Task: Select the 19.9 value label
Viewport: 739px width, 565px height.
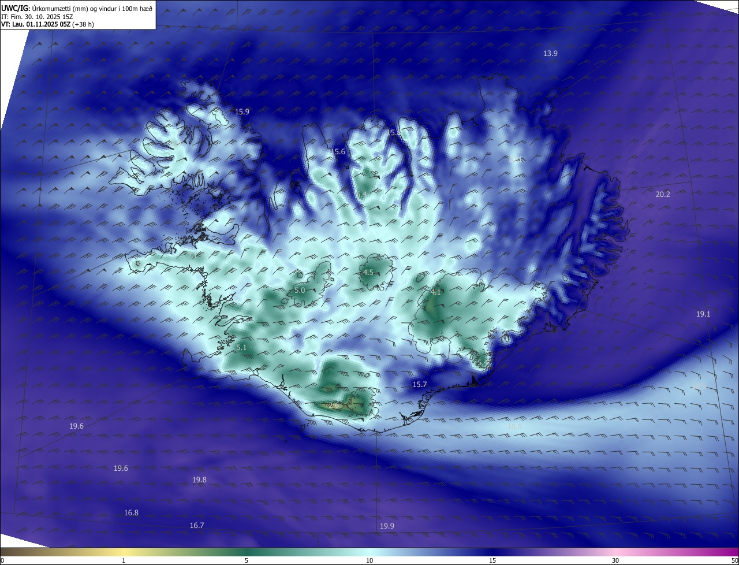Action: tap(387, 526)
